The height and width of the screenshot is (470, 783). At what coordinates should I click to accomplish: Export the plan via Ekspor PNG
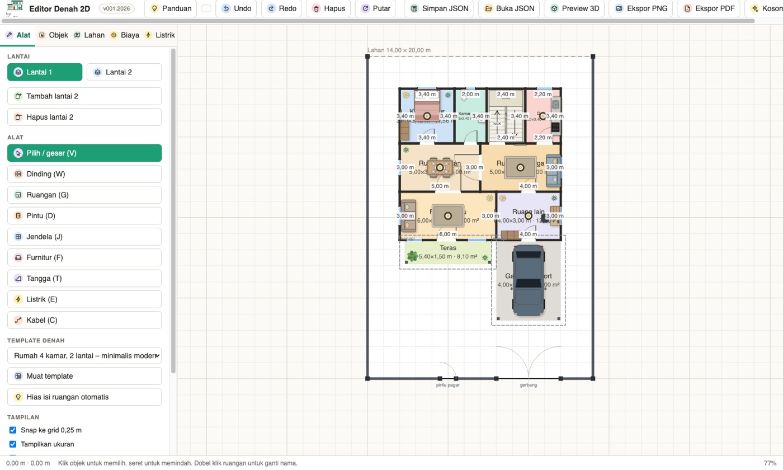tap(641, 8)
